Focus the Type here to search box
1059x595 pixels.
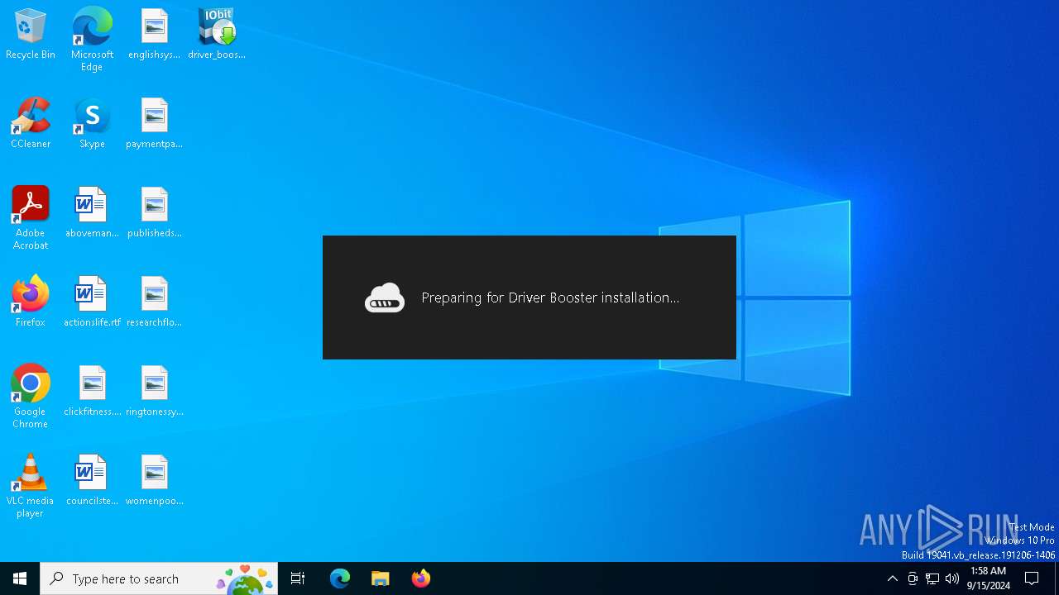[x=159, y=578]
